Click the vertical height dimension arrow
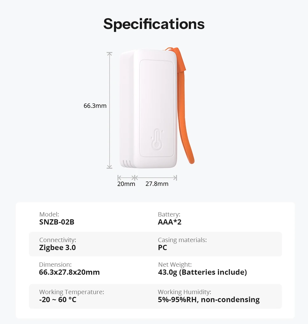 point(109,110)
